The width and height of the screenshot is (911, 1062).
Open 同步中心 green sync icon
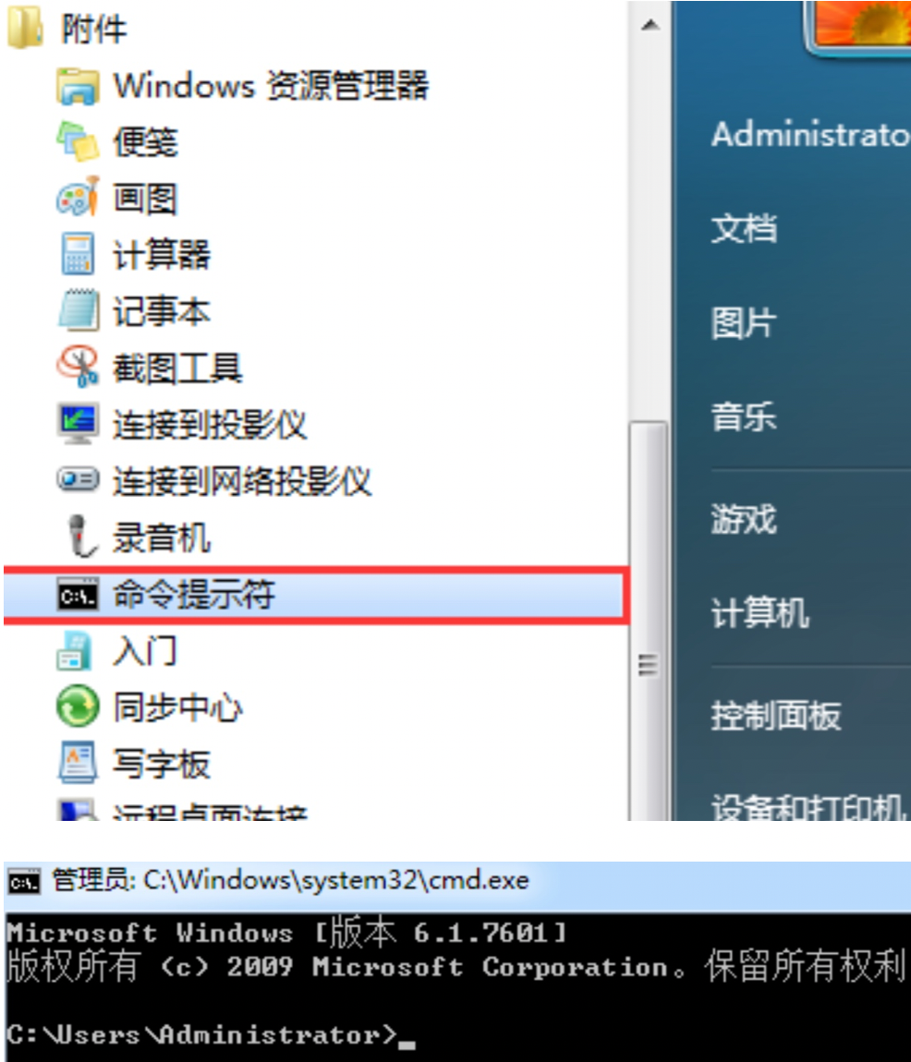coord(78,706)
